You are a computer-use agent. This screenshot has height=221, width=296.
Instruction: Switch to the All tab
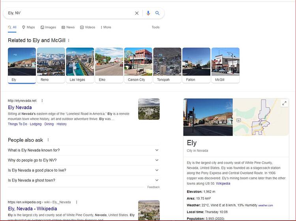(x=12, y=27)
